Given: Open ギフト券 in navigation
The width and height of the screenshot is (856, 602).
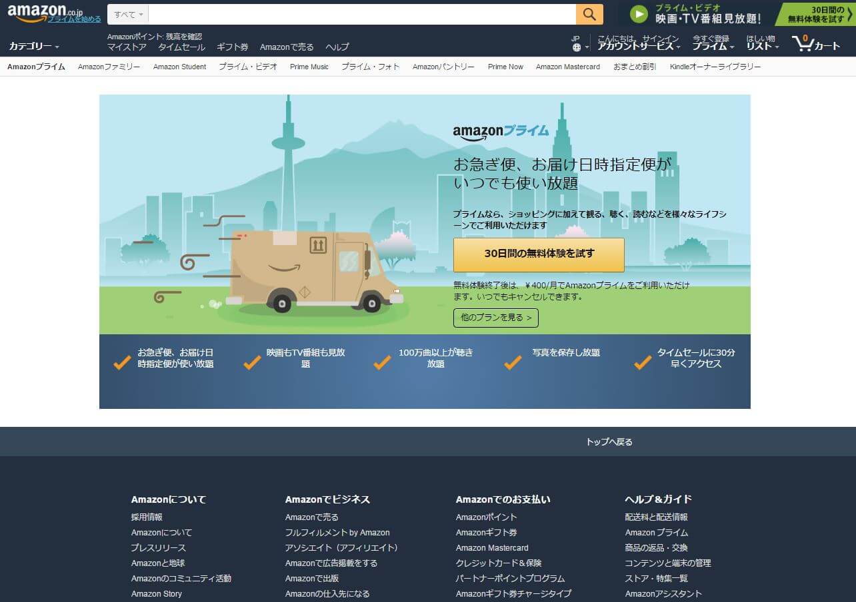Looking at the screenshot, I should point(233,47).
